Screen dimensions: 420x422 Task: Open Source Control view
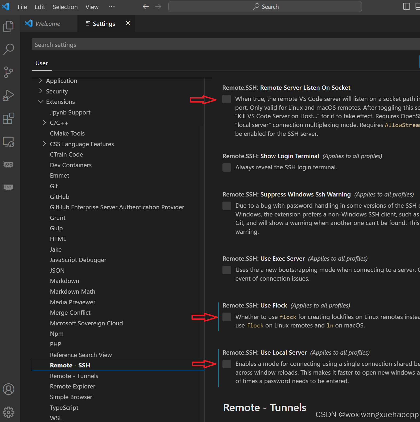click(9, 72)
